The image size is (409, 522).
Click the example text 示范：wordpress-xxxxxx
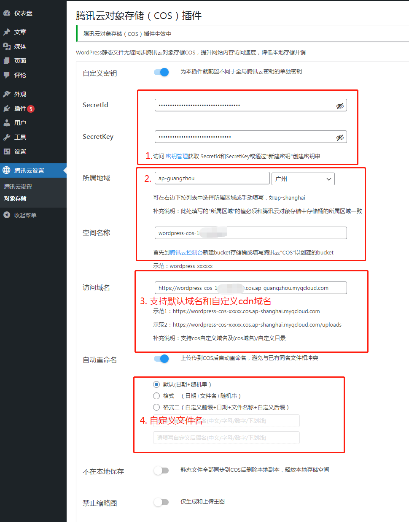point(183,266)
